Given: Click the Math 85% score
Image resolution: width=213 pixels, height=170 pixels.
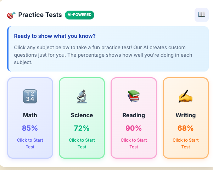Looking at the screenshot, I should 30,128.
